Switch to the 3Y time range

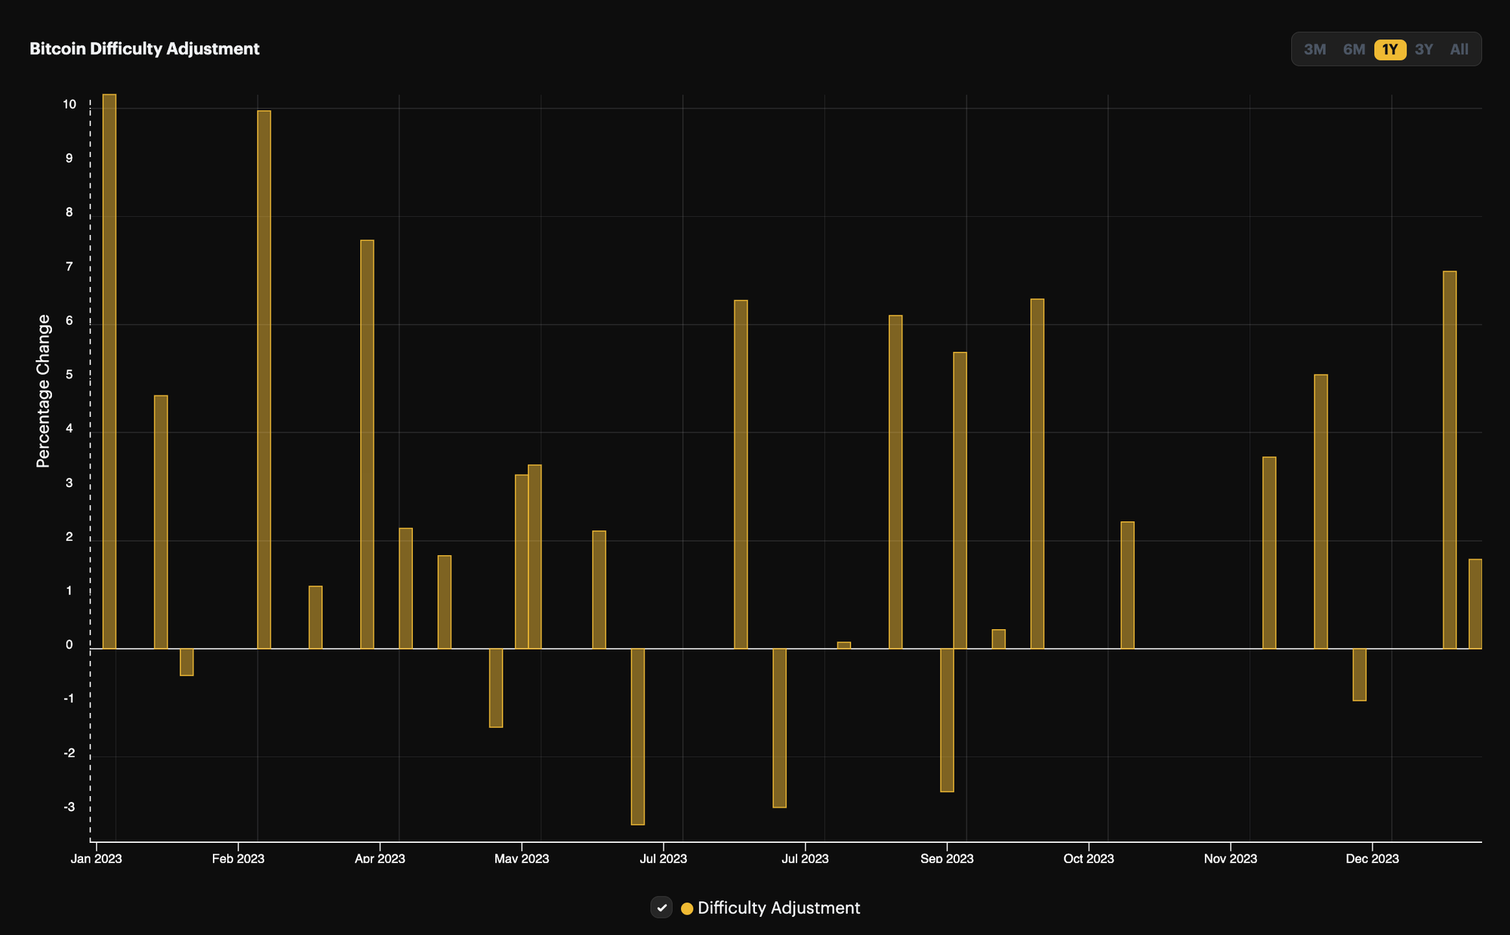coord(1424,50)
